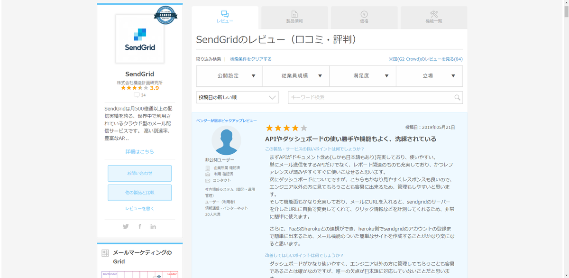Switch to the 製品情報 tab
569x278 pixels.
click(294, 17)
